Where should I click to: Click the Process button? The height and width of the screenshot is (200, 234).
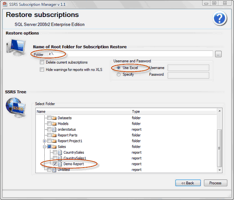point(215,183)
